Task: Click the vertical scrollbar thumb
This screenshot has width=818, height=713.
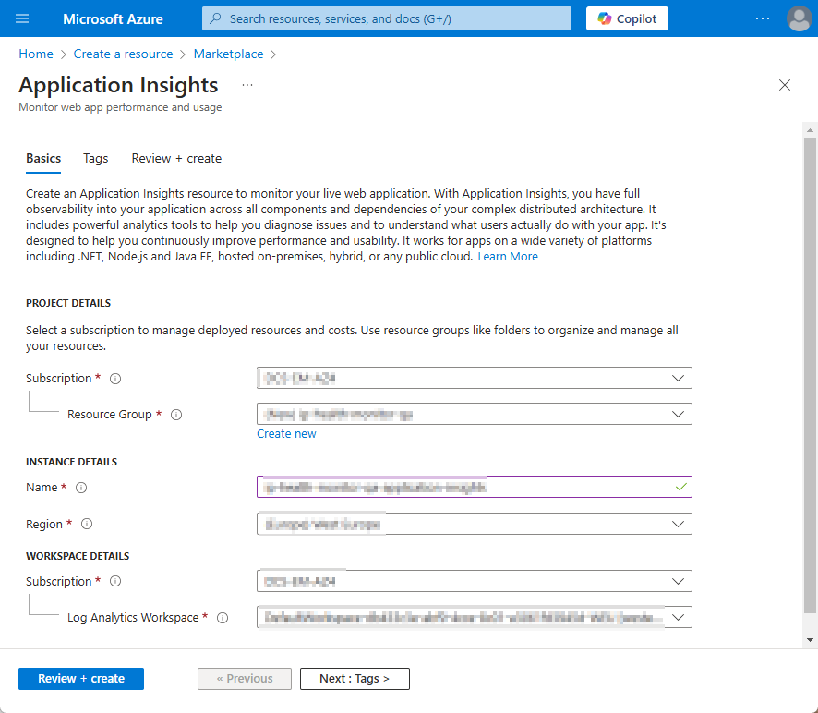Action: (810, 376)
